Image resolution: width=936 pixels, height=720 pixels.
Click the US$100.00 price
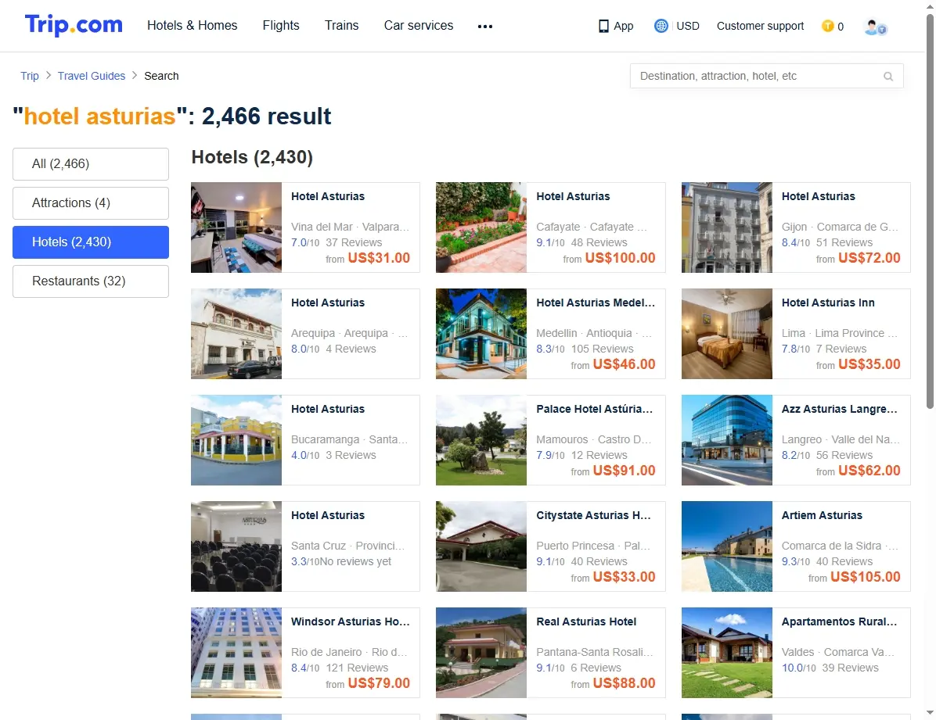(x=620, y=258)
